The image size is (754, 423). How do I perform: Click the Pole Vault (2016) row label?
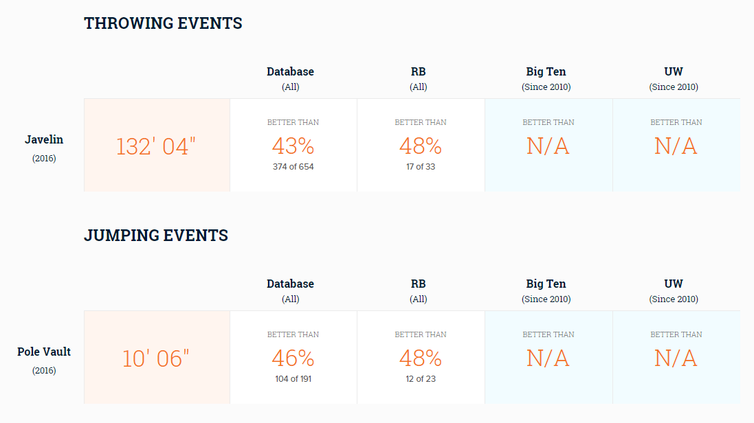coord(44,361)
